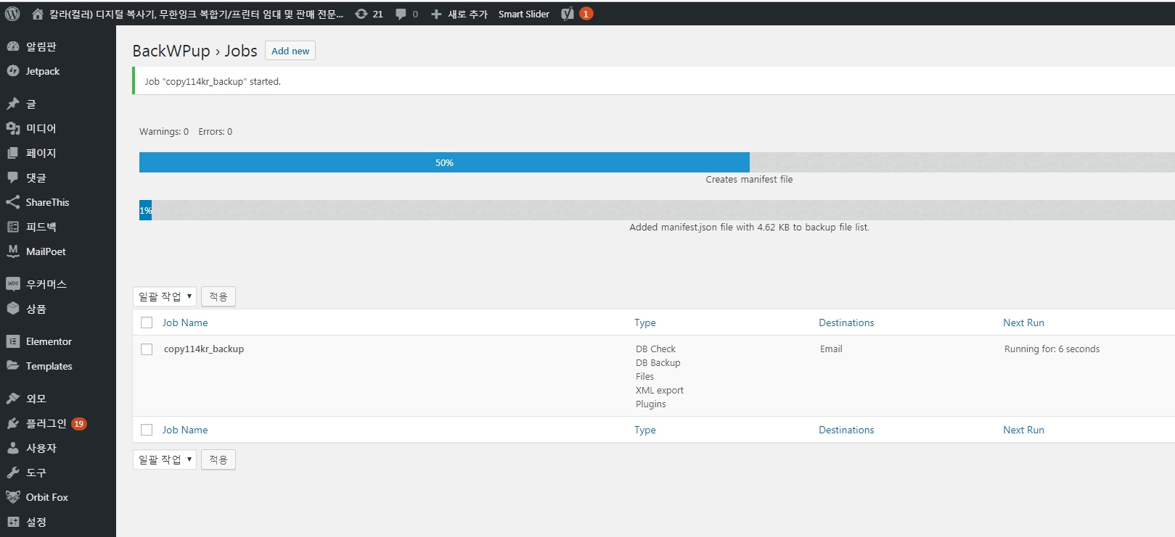Toggle select-all checkbox in table header
Viewport: 1175px width, 537px height.
coord(147,322)
